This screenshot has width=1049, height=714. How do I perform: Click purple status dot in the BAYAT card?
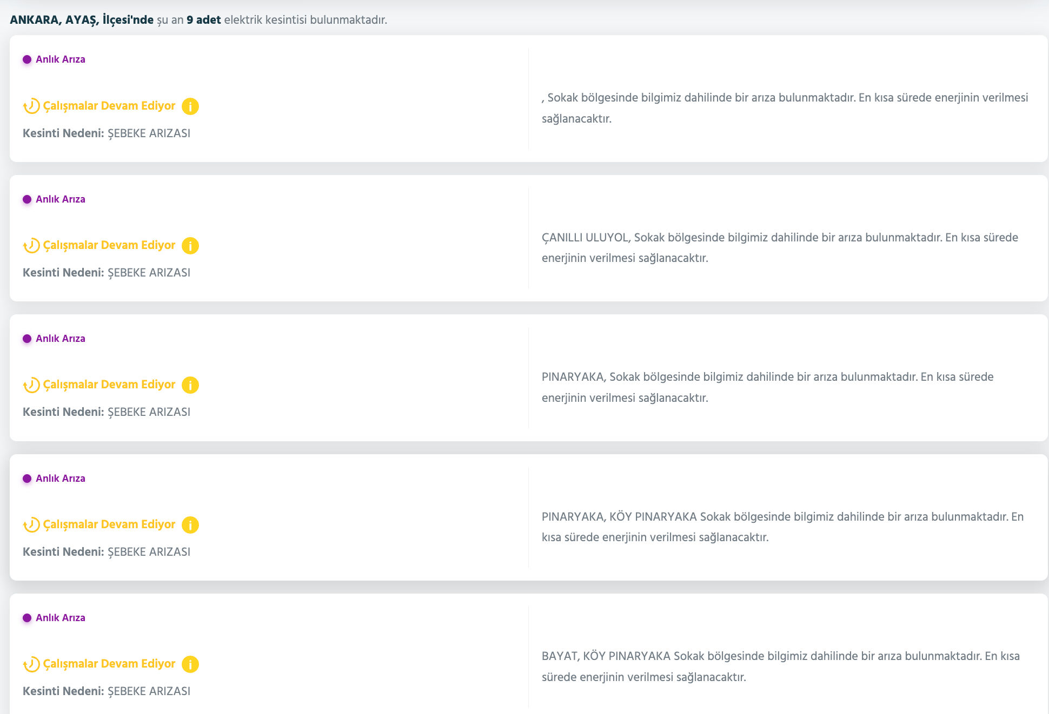[27, 618]
